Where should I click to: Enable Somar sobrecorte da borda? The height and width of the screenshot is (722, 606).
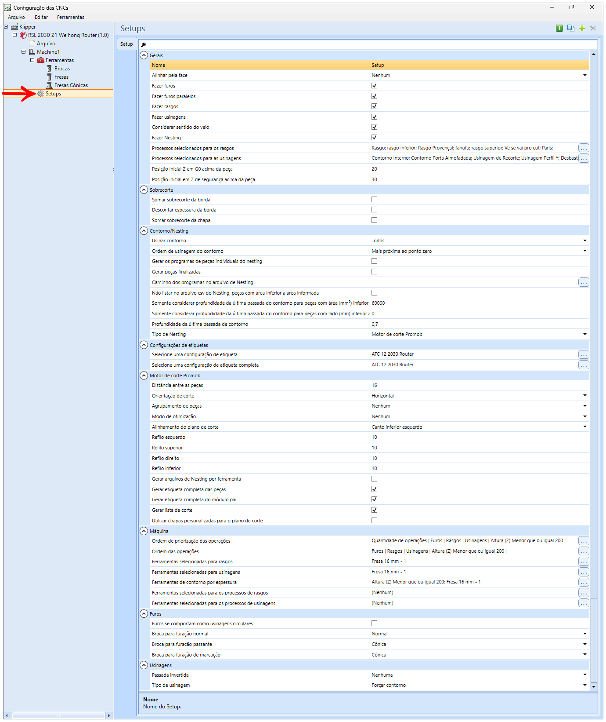coord(375,200)
